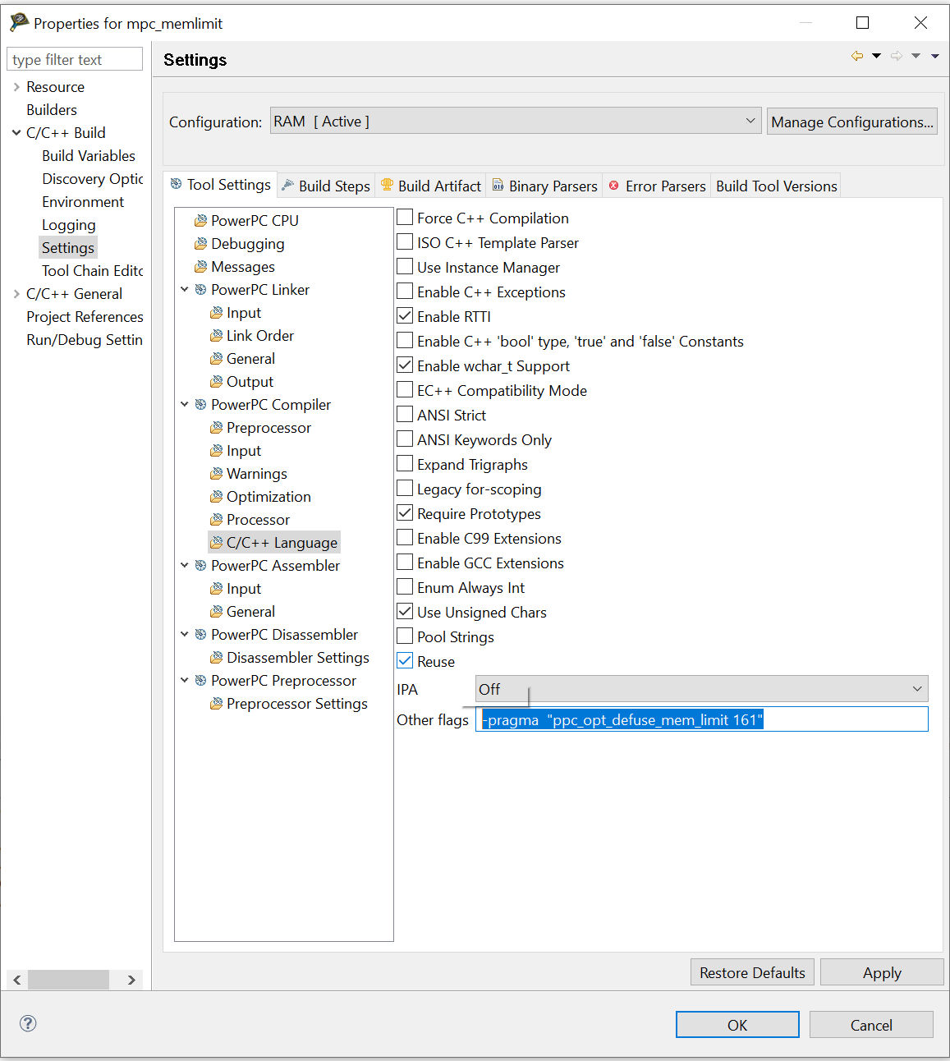Click the Build Artifact gift icon
This screenshot has width=950, height=1061.
click(387, 185)
